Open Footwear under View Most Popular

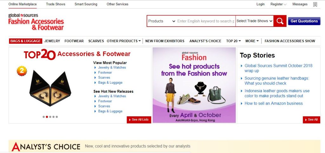(105, 72)
